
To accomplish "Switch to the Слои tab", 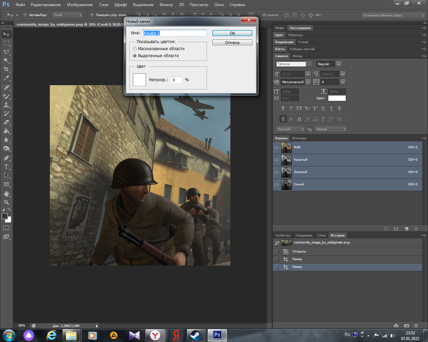I will 321,235.
